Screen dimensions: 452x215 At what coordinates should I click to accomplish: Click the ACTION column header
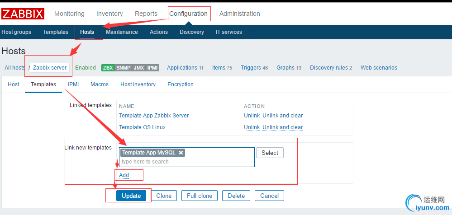[x=254, y=106]
